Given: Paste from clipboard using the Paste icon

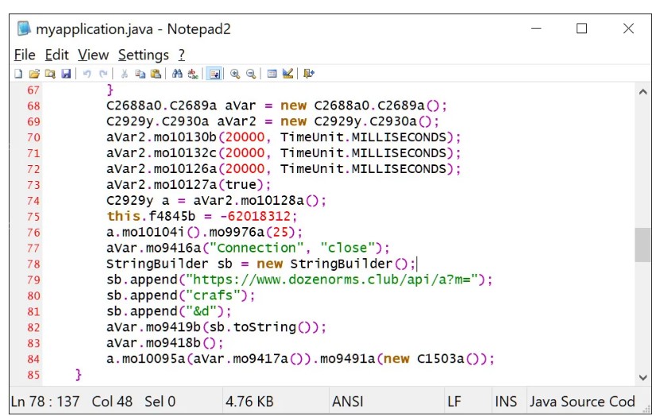Looking at the screenshot, I should coord(156,74).
